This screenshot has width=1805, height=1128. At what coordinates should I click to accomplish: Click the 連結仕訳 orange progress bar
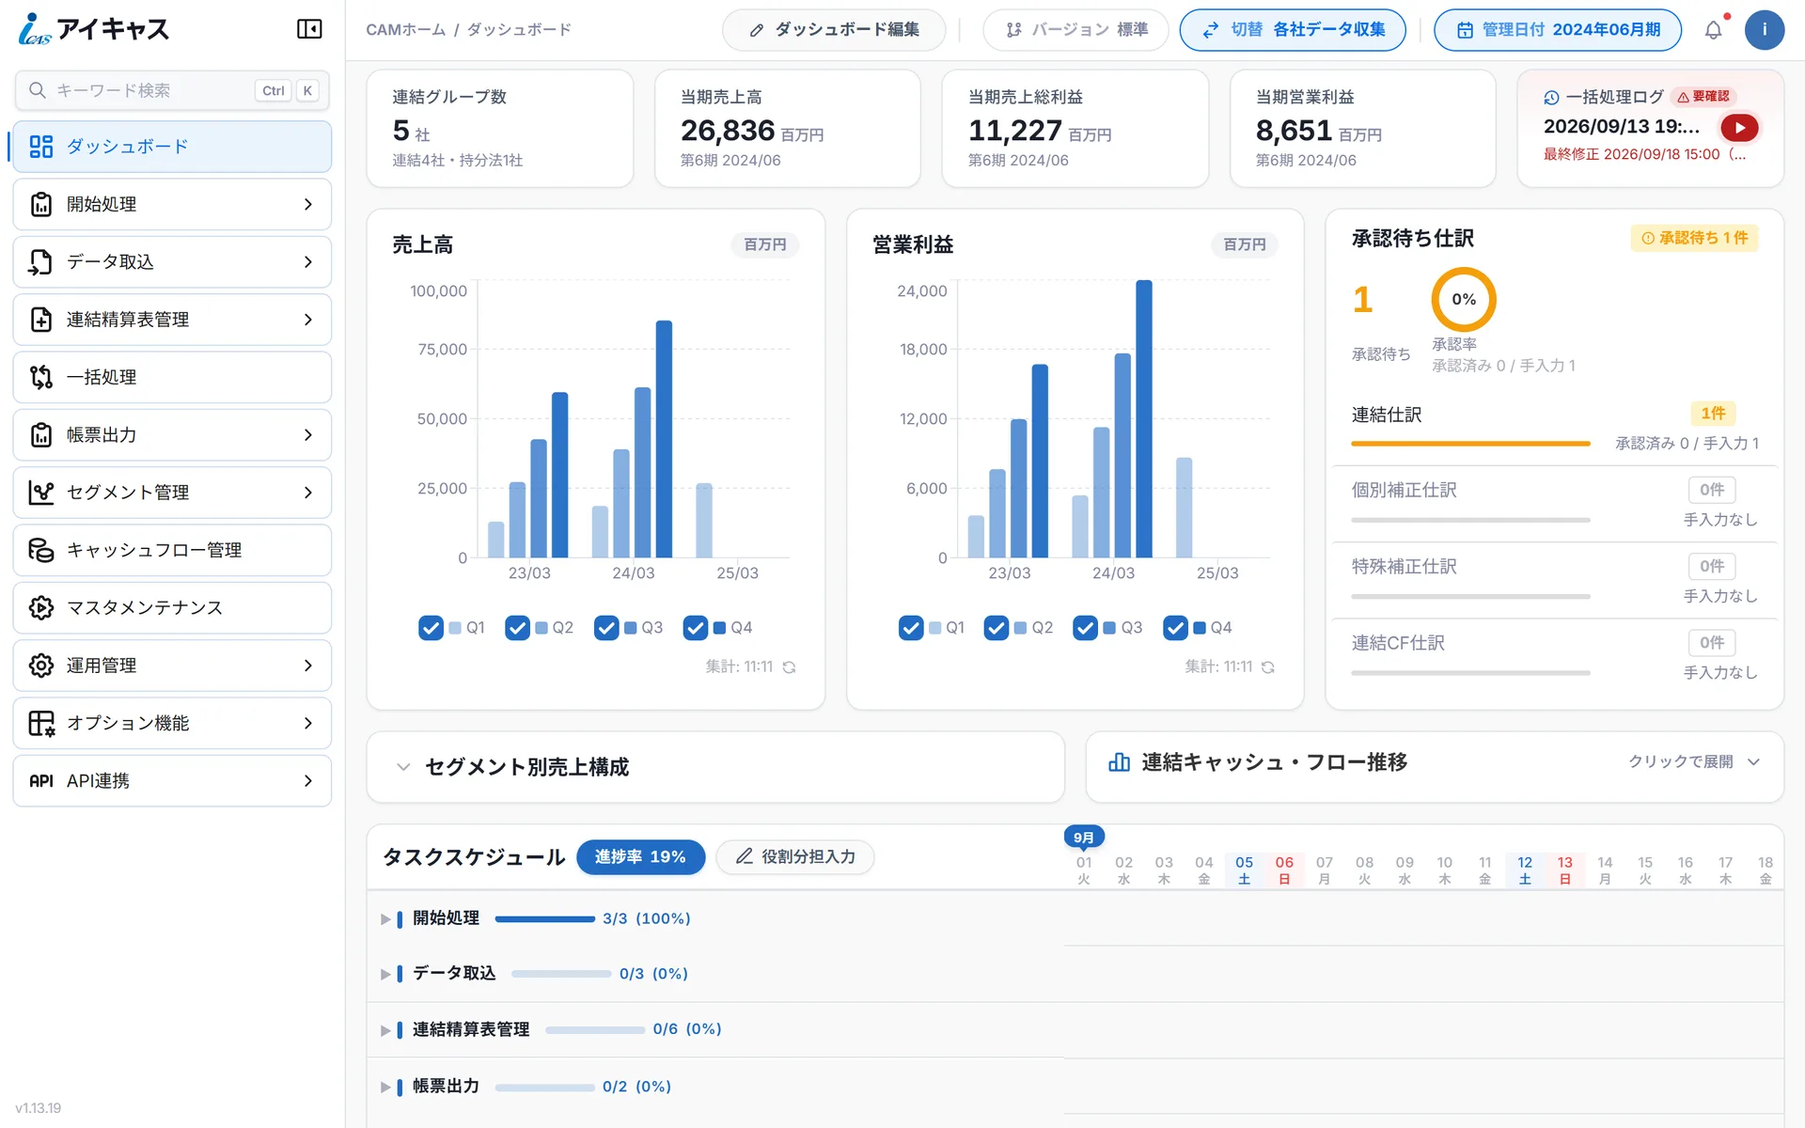coord(1470,443)
